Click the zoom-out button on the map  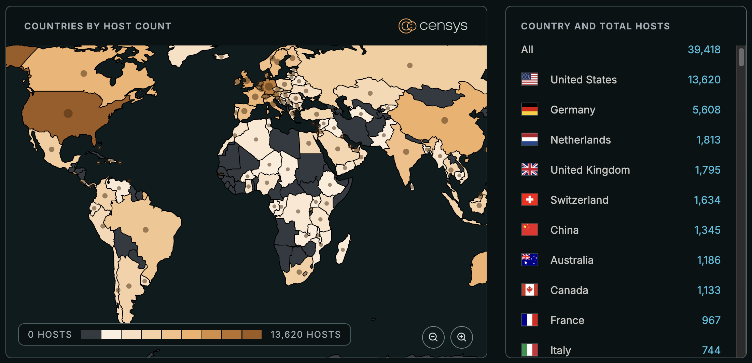click(x=433, y=337)
